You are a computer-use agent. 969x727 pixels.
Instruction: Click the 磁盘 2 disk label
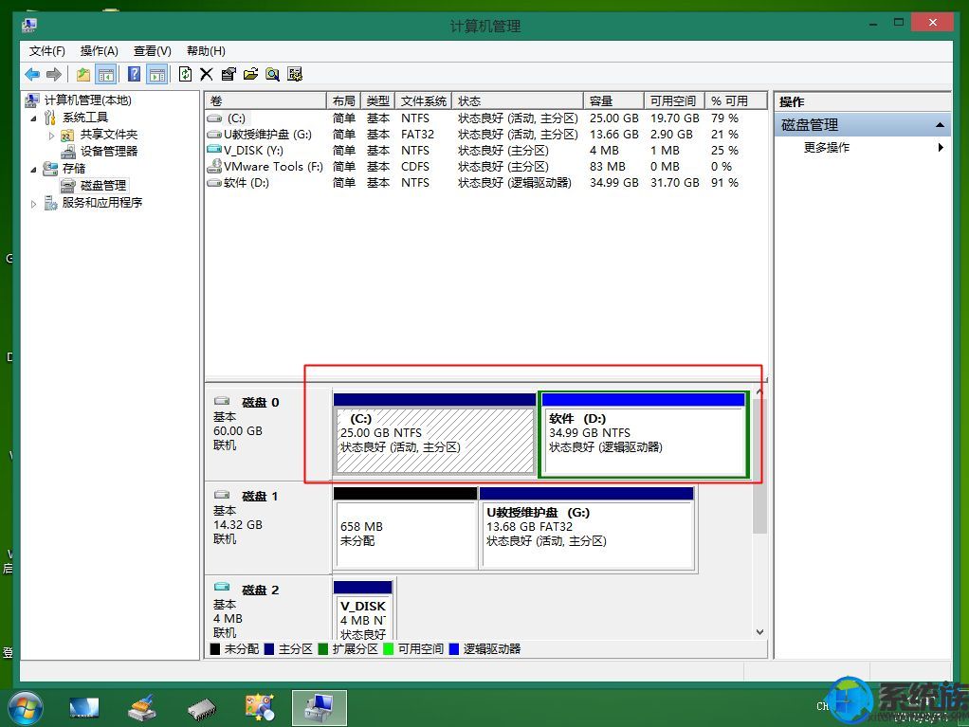tap(260, 590)
